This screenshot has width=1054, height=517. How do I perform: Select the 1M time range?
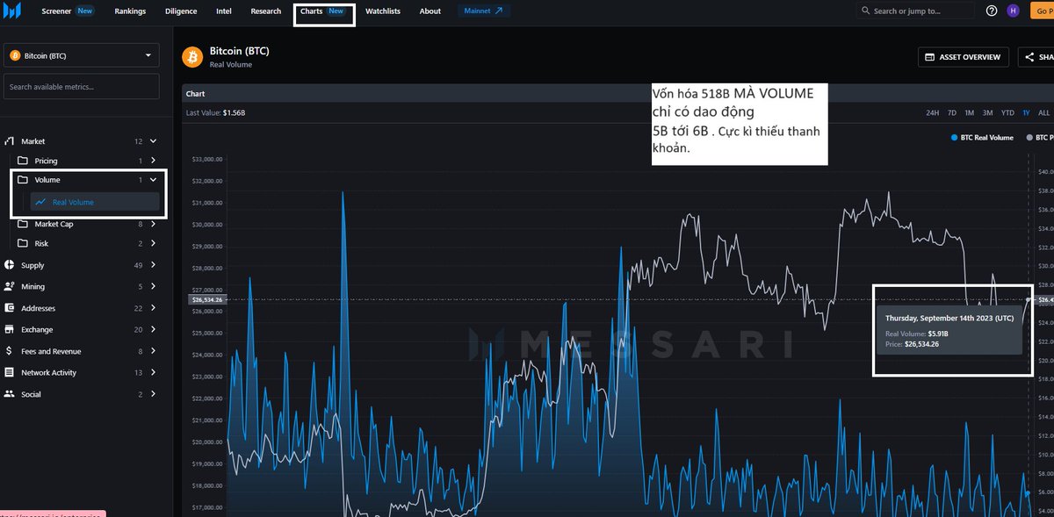969,112
